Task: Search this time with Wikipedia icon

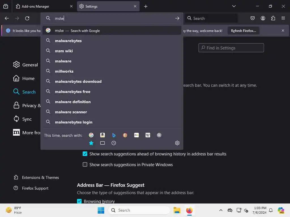Action: point(148,135)
